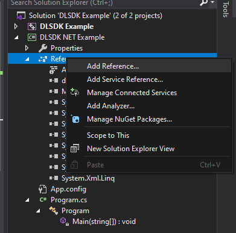
Task: Select the bold DLSDK Example project
Action: pyautogui.click(x=66, y=26)
